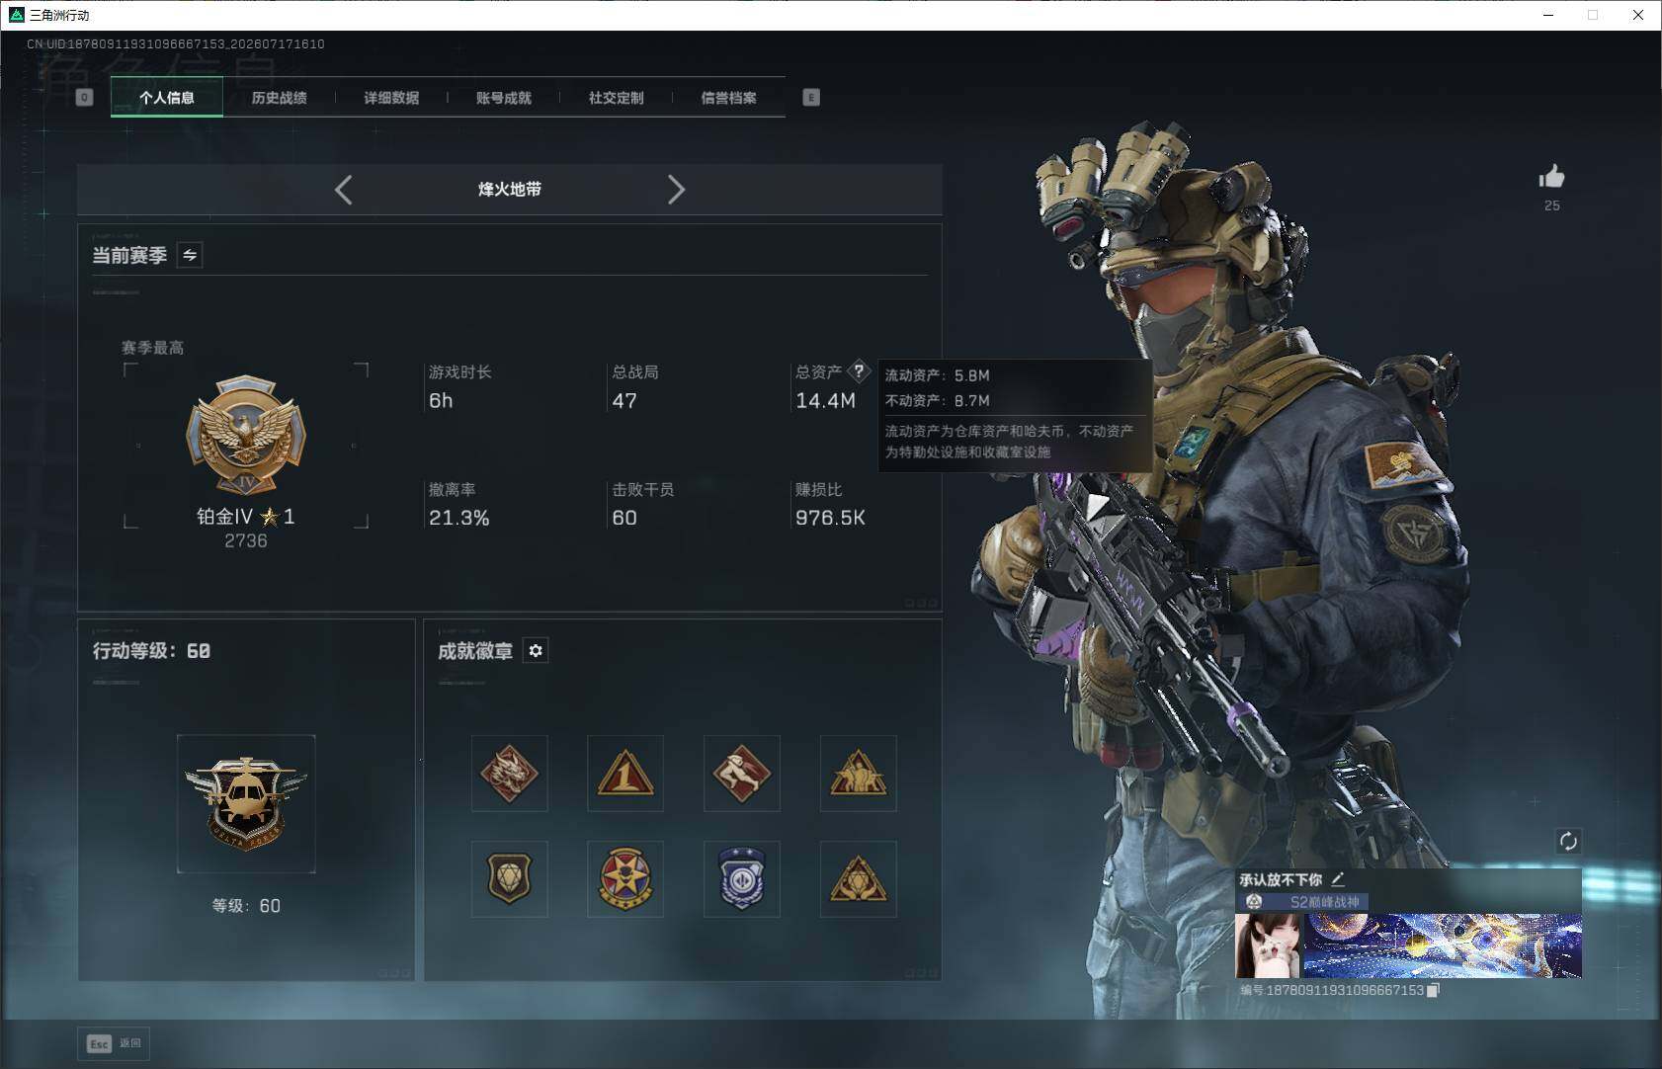Screen dimensions: 1662x1069
Task: Click the 赛季最高 label
Action: click(152, 348)
